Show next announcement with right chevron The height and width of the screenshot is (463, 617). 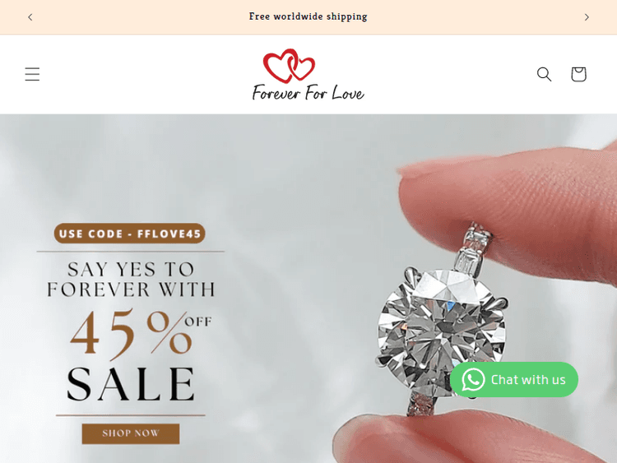pos(587,17)
